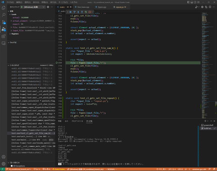Open the ターミナル (Terminal) menu

(x=63, y=2)
